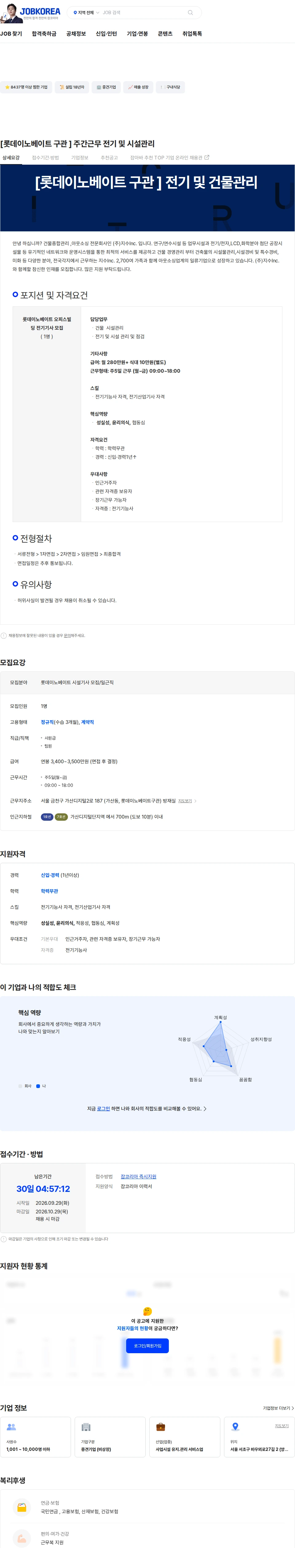Switch to the 기업정보 tab
The image size is (295, 1548).
click(x=79, y=157)
